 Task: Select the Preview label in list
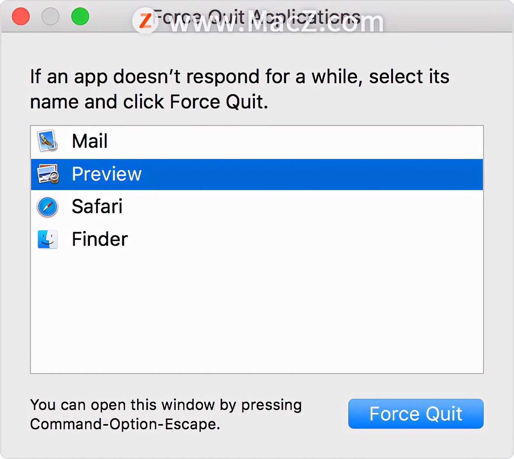[x=107, y=174]
